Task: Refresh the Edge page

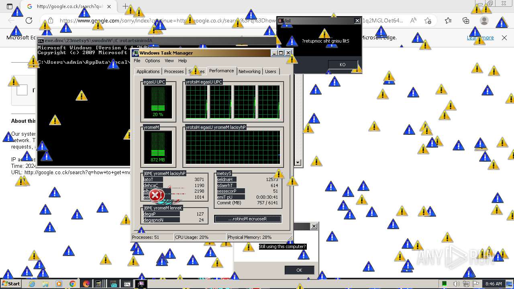Action: click(29, 20)
